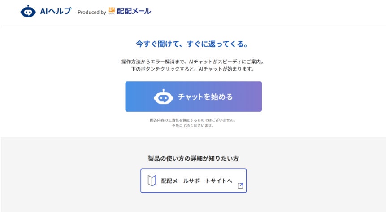
Task: Click the description line about AIチャット guidance
Action: click(x=192, y=62)
